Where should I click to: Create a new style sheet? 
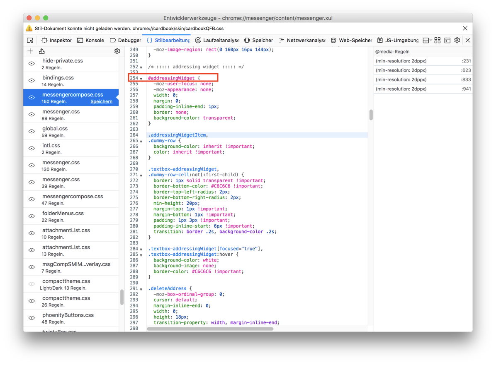pos(30,51)
